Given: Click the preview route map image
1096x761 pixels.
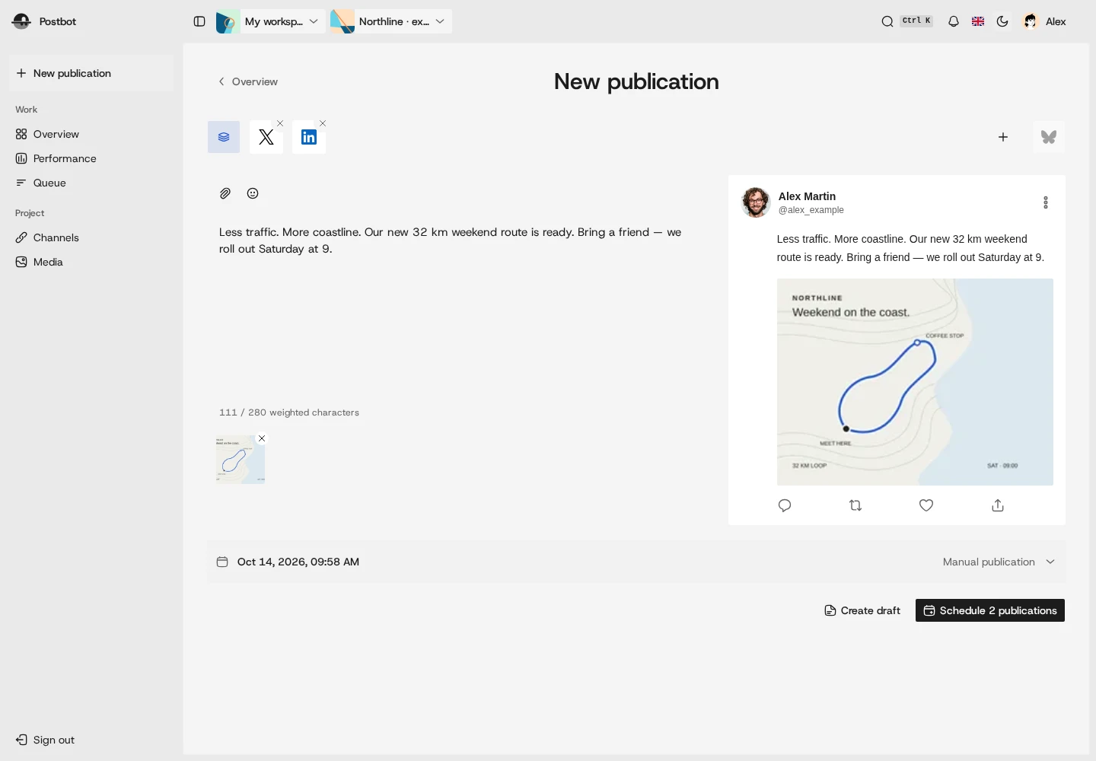Looking at the screenshot, I should point(915,382).
